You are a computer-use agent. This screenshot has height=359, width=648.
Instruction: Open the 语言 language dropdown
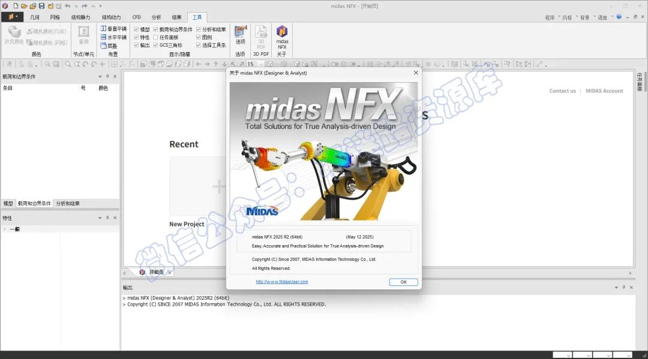[x=605, y=17]
